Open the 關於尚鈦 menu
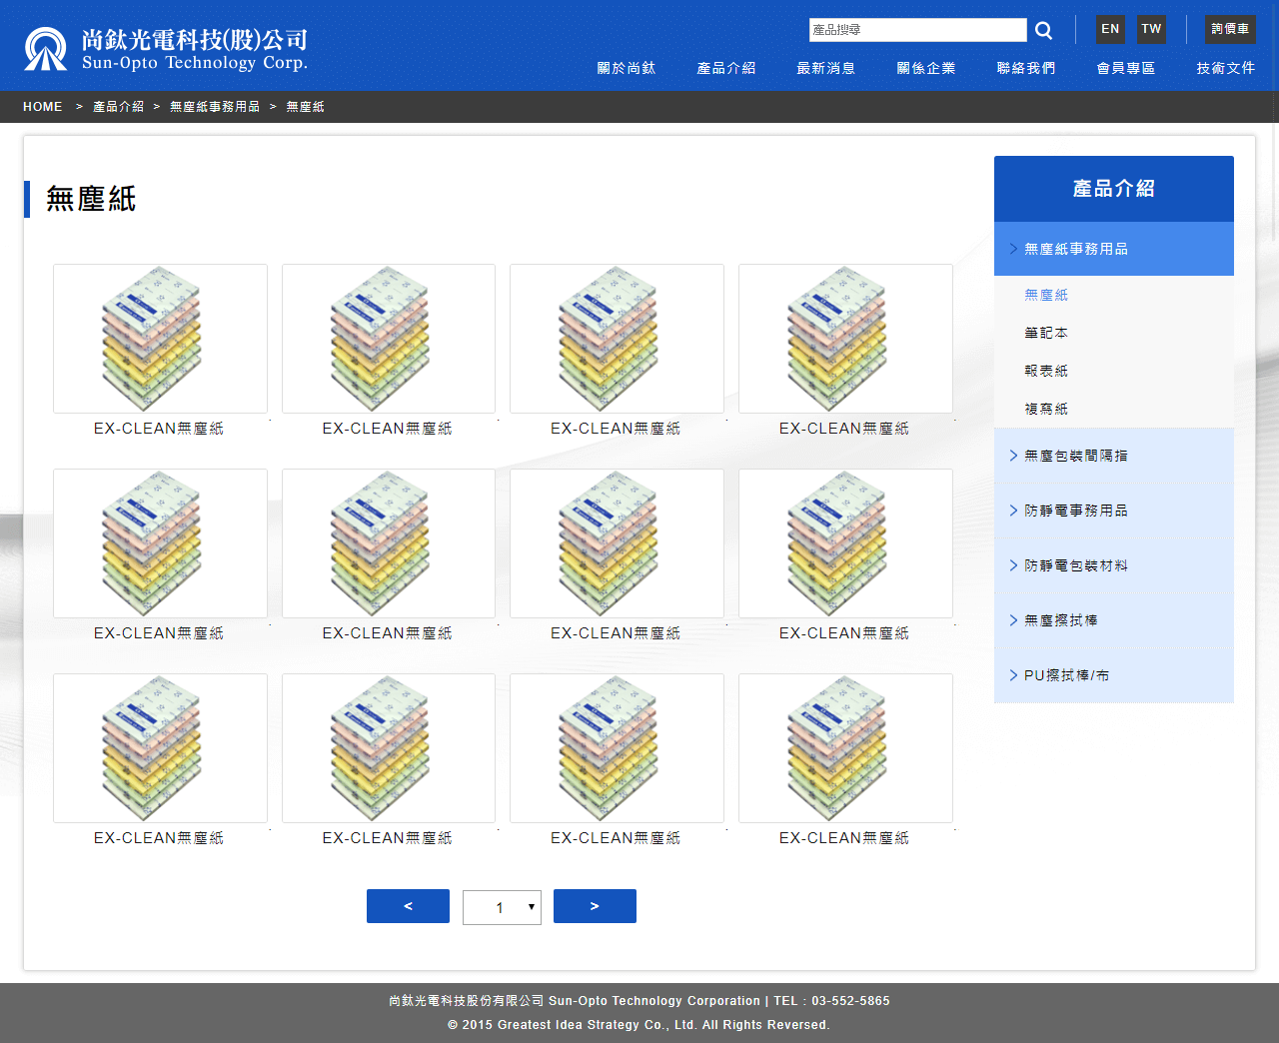Image resolution: width=1279 pixels, height=1043 pixels. point(627,68)
